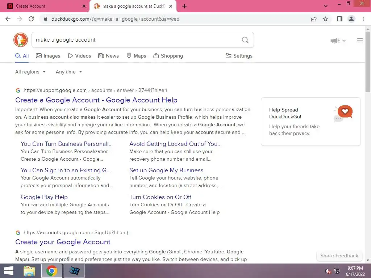Open Chrome three-dot menu
The height and width of the screenshot is (278, 371).
coord(363,19)
